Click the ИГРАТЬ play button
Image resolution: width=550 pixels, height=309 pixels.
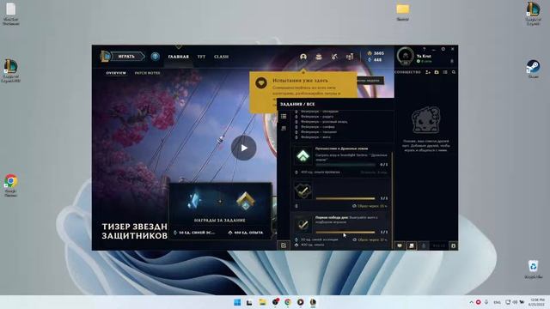click(126, 57)
